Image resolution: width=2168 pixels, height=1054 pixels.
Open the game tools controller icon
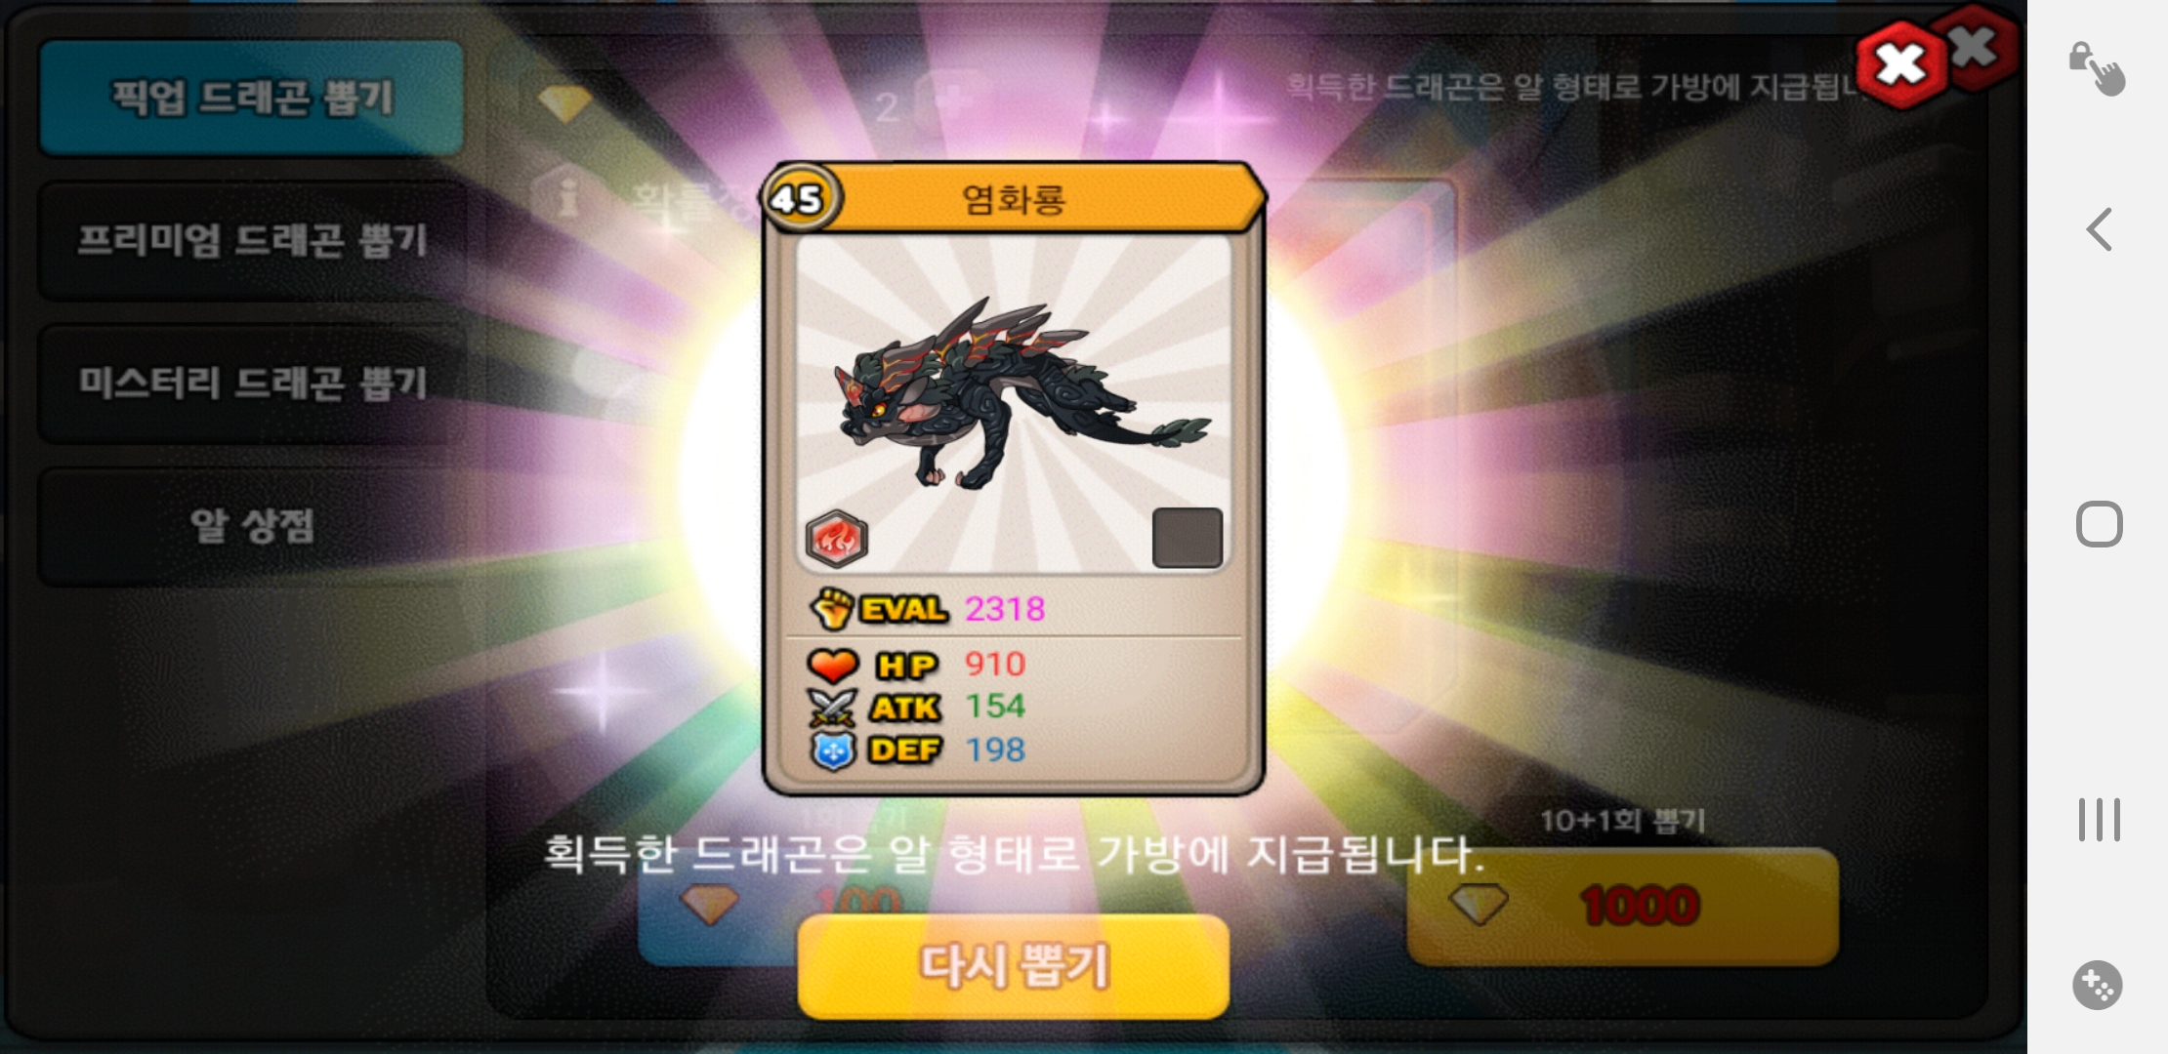click(x=2098, y=985)
